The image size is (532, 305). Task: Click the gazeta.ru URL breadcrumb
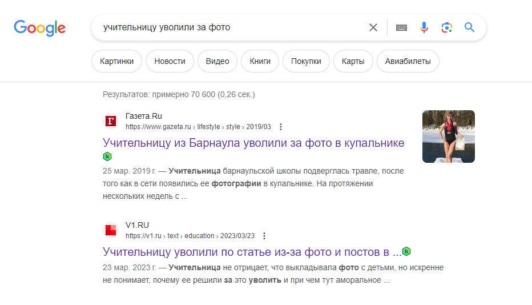pos(198,127)
